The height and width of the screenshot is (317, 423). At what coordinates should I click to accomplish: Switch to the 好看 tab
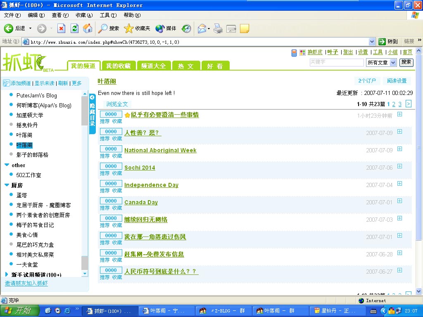(x=215, y=66)
